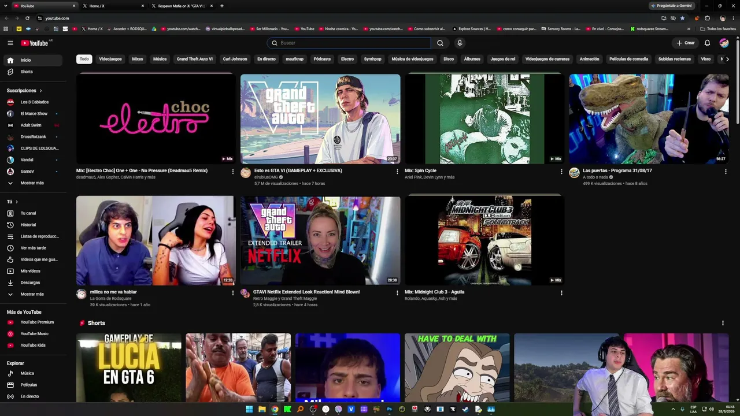Open Descargas in the sidebar
The height and width of the screenshot is (416, 740).
[x=33, y=283]
